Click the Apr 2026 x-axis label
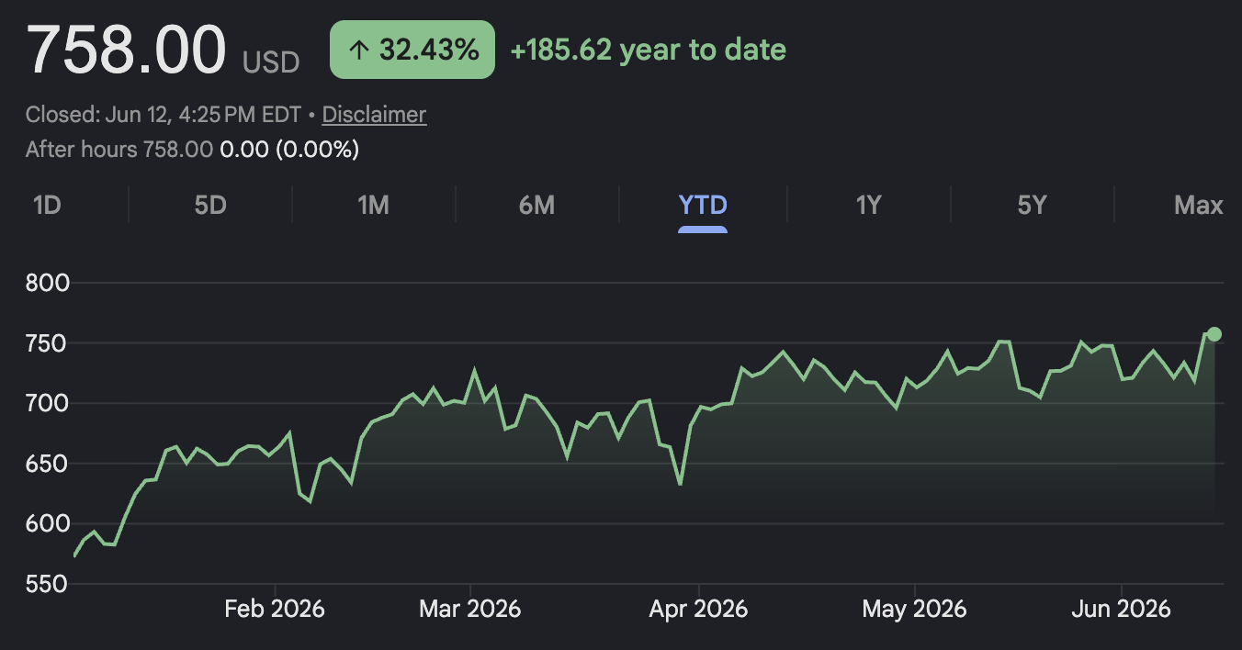 click(x=698, y=609)
